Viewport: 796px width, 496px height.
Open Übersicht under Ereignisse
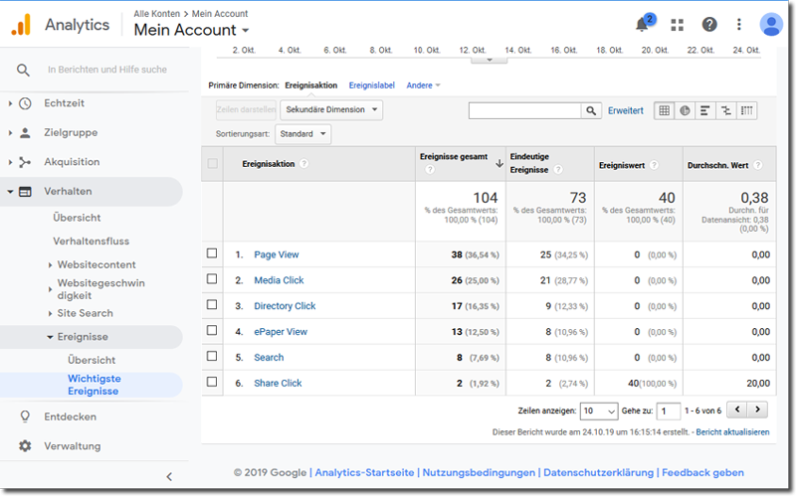tap(92, 360)
